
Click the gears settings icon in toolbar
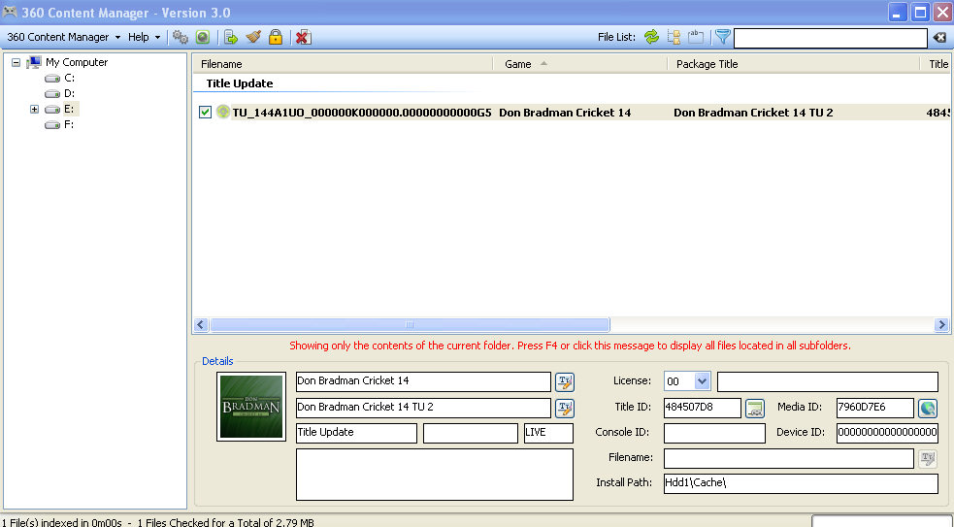point(181,37)
